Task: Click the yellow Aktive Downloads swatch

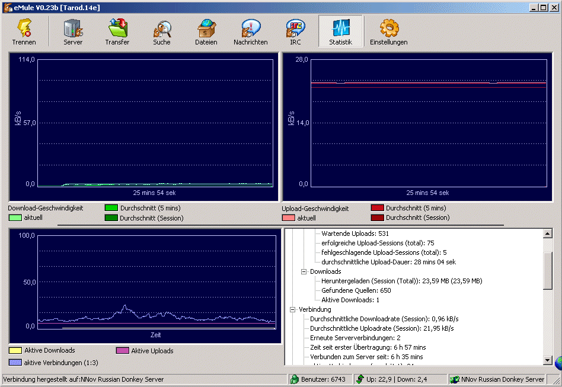Action: 15,350
